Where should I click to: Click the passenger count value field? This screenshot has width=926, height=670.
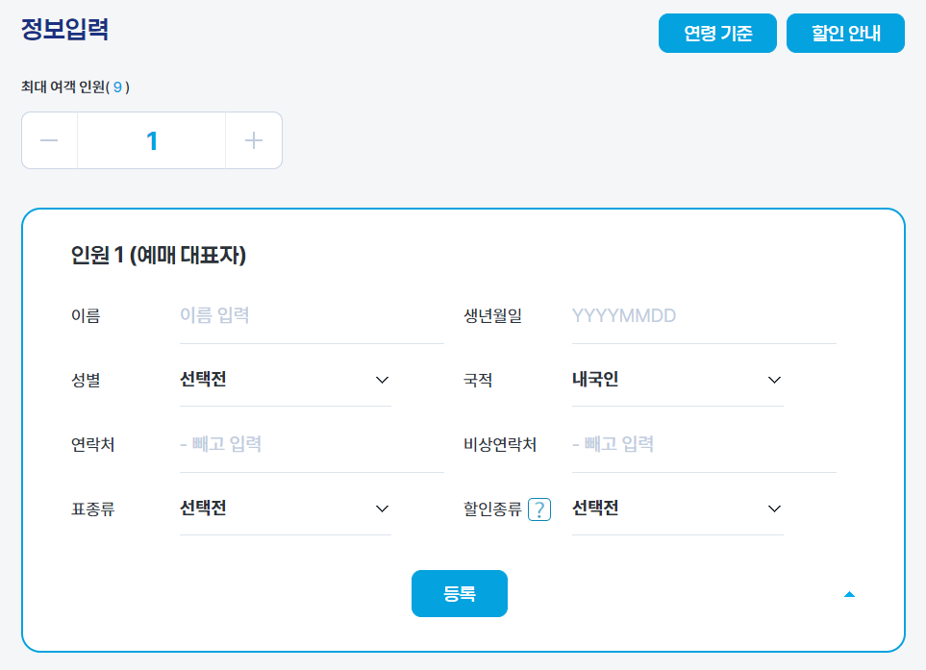[x=152, y=140]
